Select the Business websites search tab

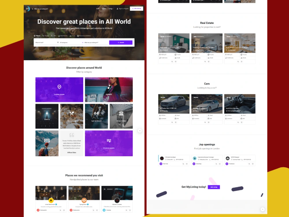(x=84, y=36)
